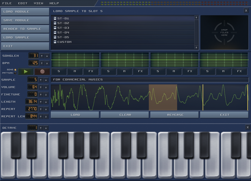Decrease song length with the down arrow
This screenshot has width=251, height=181.
[47, 56]
